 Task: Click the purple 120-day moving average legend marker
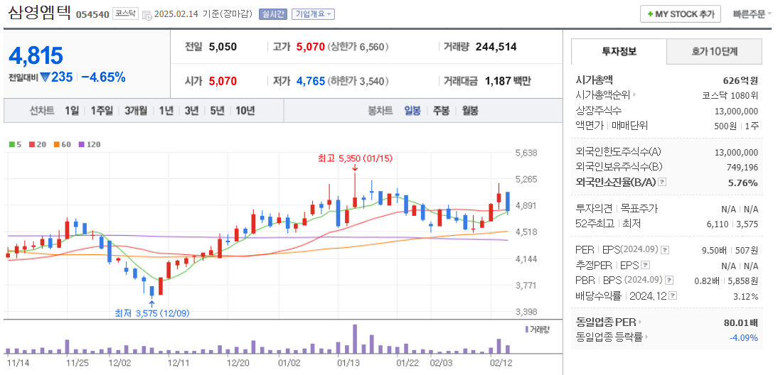click(81, 145)
